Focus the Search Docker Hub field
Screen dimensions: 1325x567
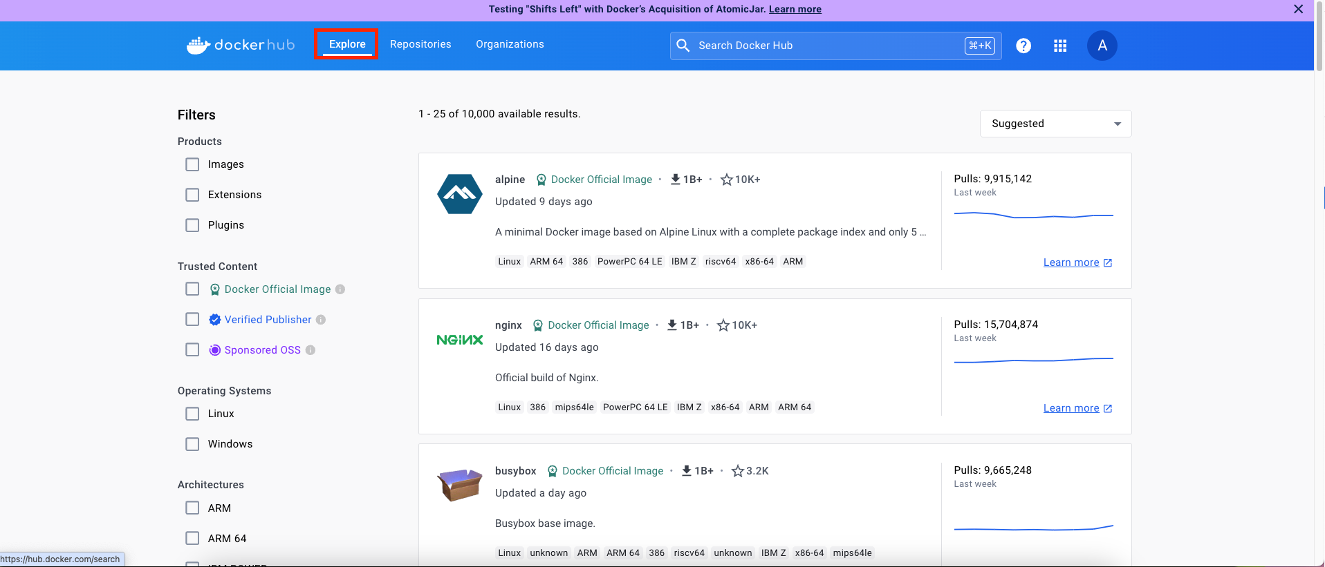[x=835, y=46]
